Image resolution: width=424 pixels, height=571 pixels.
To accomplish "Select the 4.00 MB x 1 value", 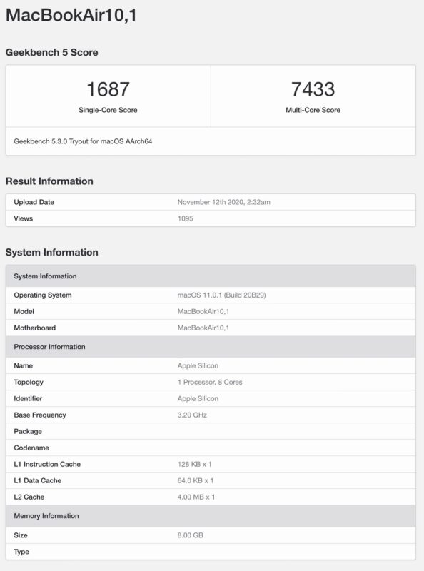I will (x=196, y=497).
